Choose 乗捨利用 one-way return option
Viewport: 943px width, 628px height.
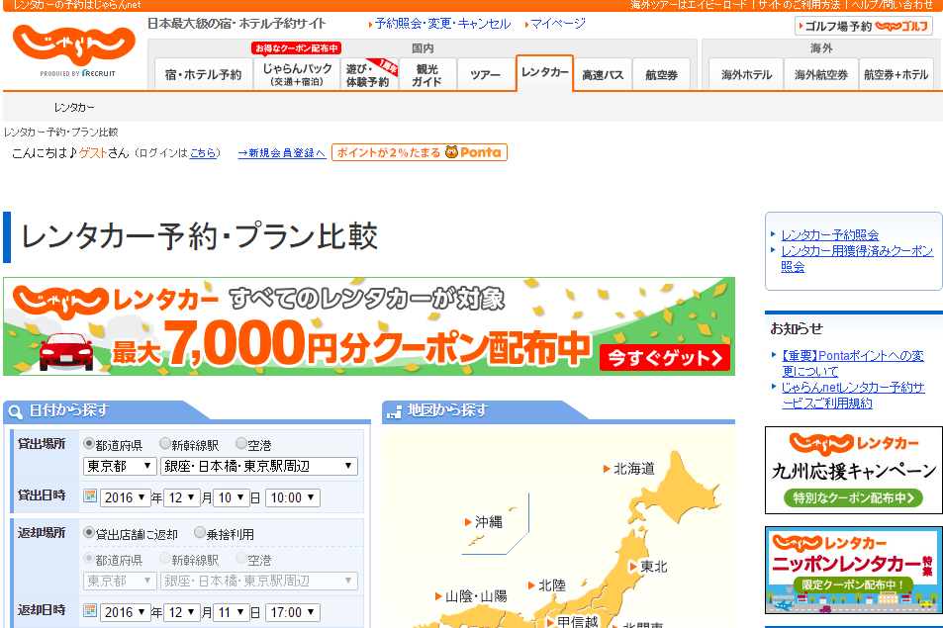point(200,532)
